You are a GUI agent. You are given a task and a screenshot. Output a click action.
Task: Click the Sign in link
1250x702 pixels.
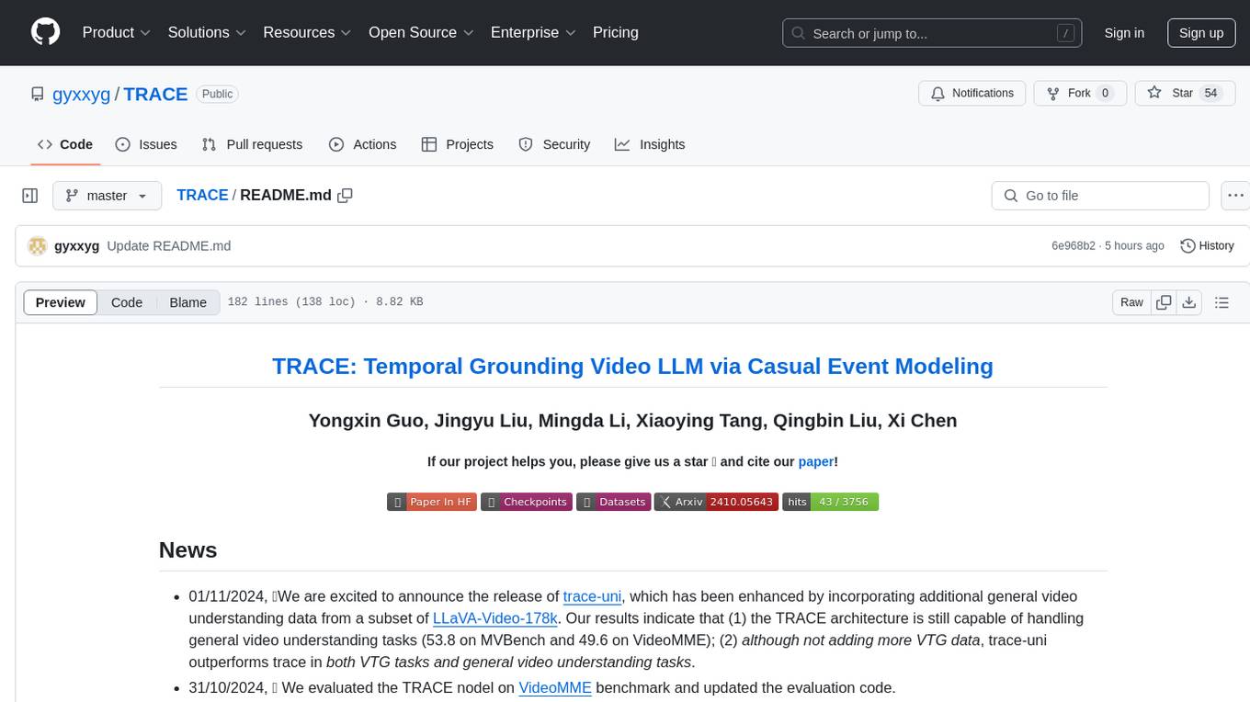tap(1124, 33)
